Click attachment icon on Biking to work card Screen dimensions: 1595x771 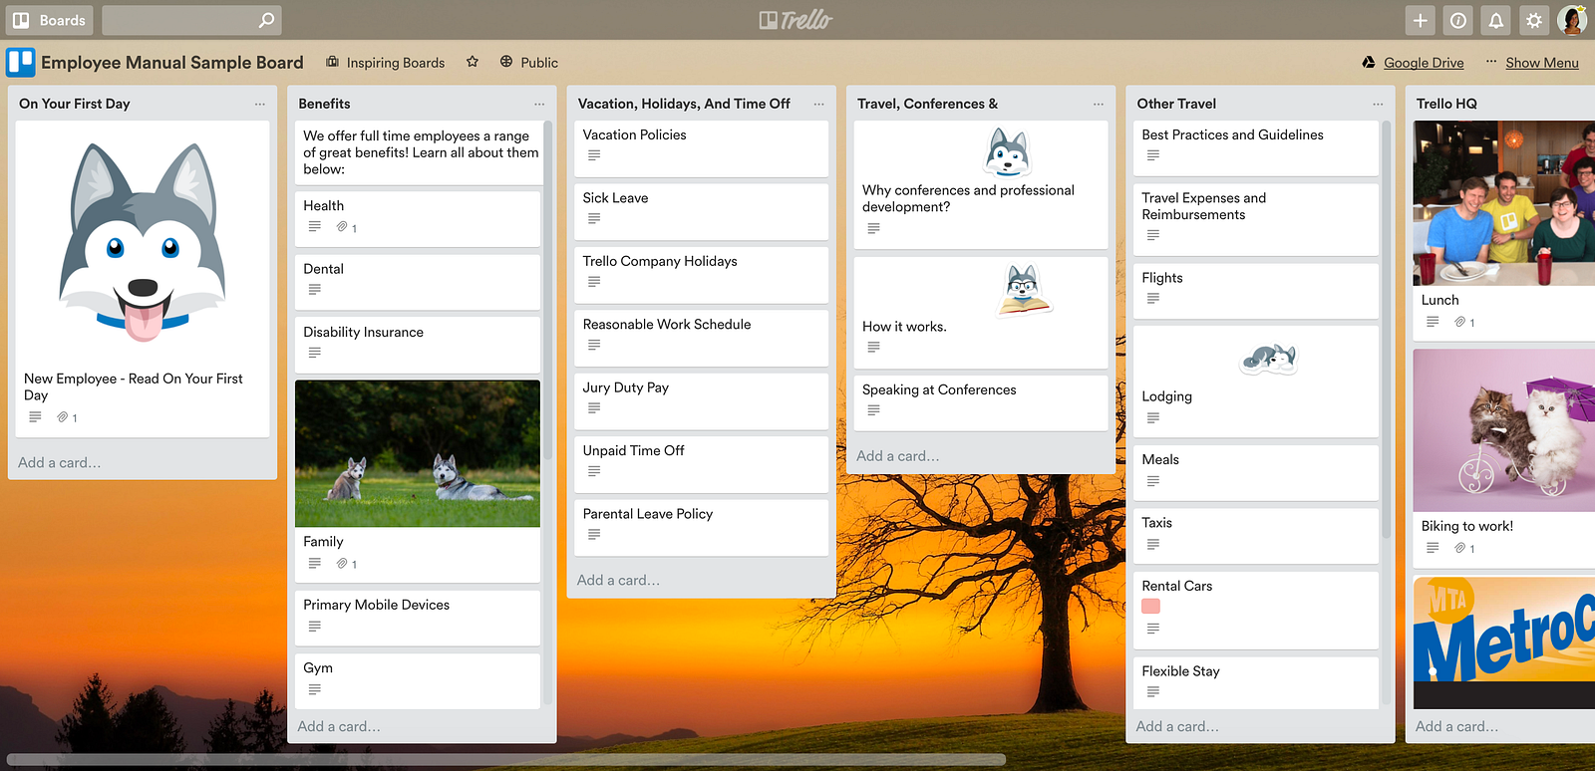[x=1459, y=548]
